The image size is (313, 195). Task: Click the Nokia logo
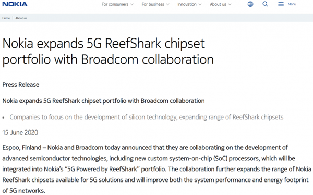[x=15, y=4]
